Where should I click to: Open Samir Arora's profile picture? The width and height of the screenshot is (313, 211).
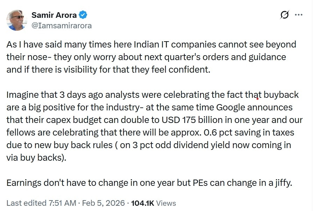coord(16,19)
